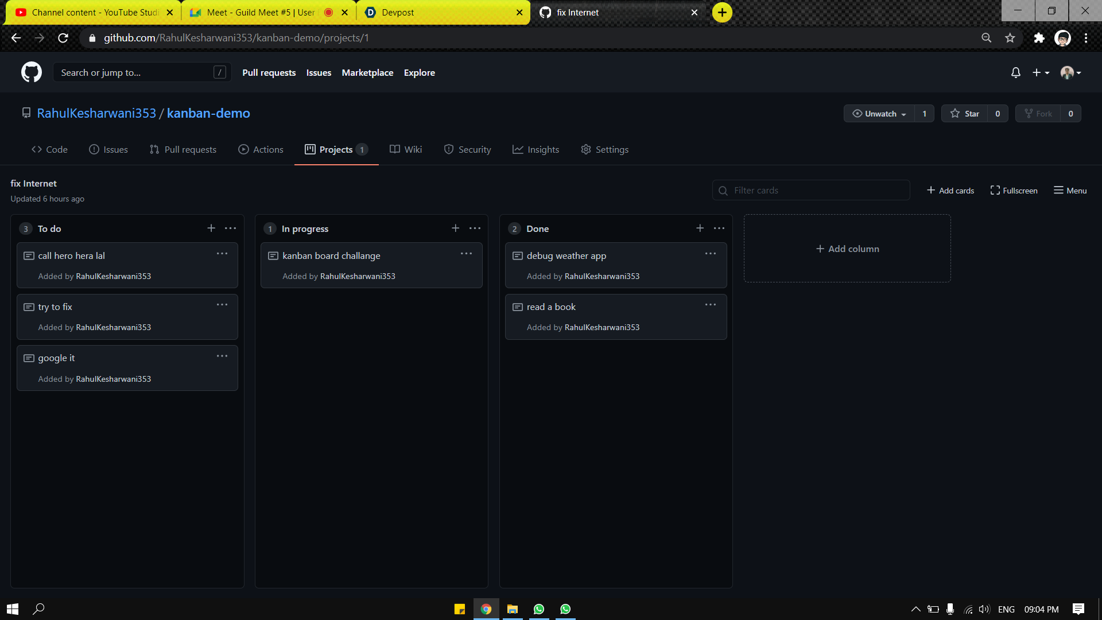Bookmark page with star icon
The image size is (1102, 620).
pyautogui.click(x=1010, y=38)
